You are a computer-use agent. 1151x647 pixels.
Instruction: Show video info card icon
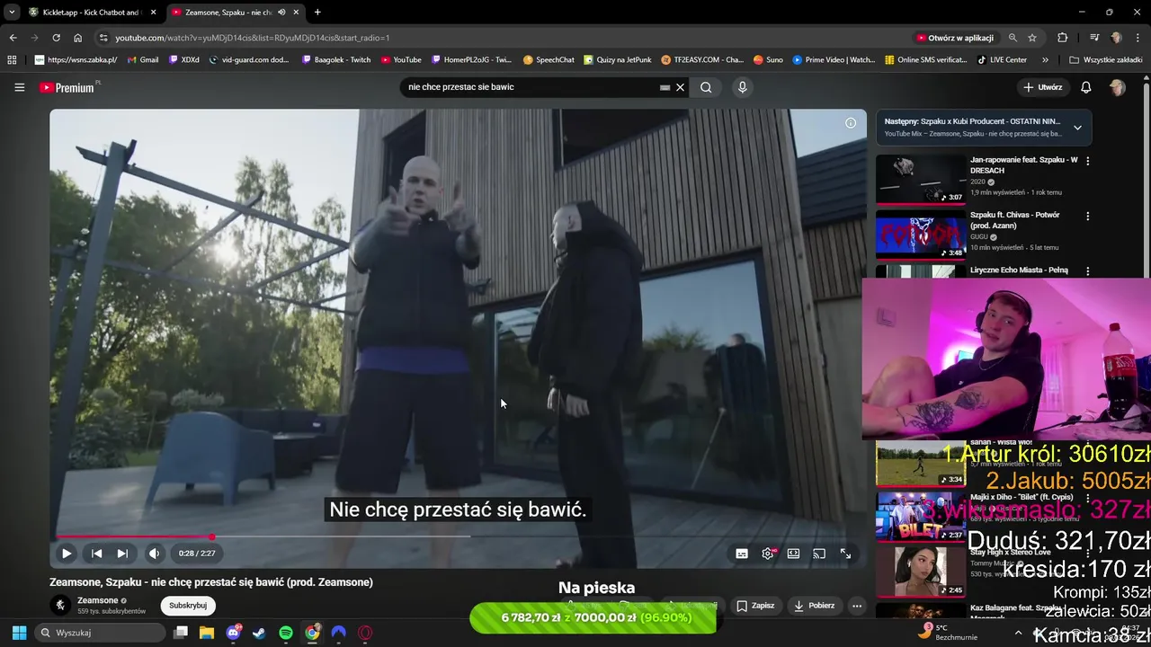pos(851,123)
